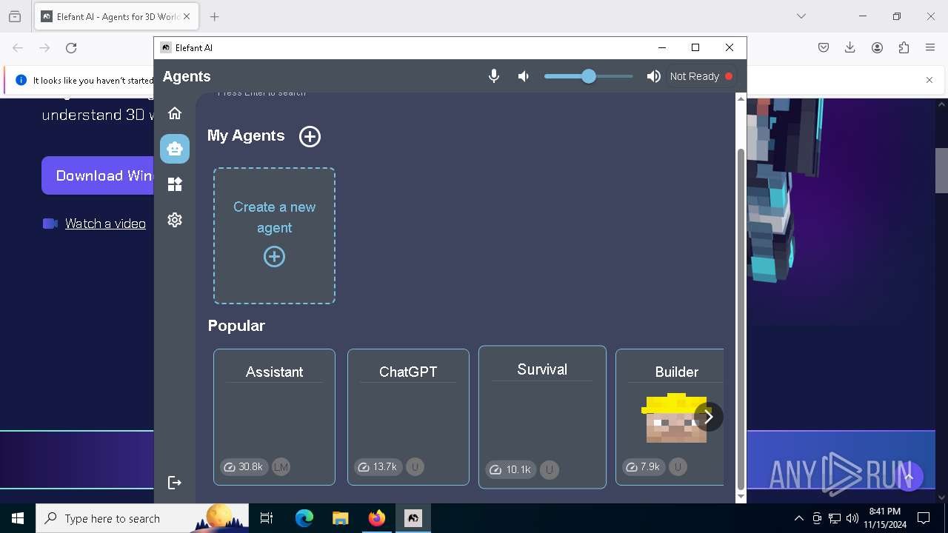
Task: Switch to Firefox on taskbar
Action: 376,518
